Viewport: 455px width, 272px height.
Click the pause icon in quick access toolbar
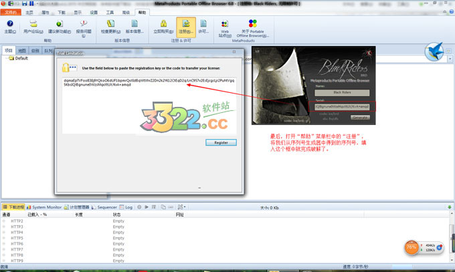pyautogui.click(x=31, y=3)
